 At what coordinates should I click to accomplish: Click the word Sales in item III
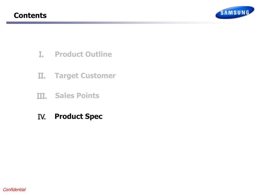[x=65, y=95]
